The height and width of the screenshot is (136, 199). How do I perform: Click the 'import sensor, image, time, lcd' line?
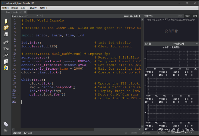coord(53,35)
